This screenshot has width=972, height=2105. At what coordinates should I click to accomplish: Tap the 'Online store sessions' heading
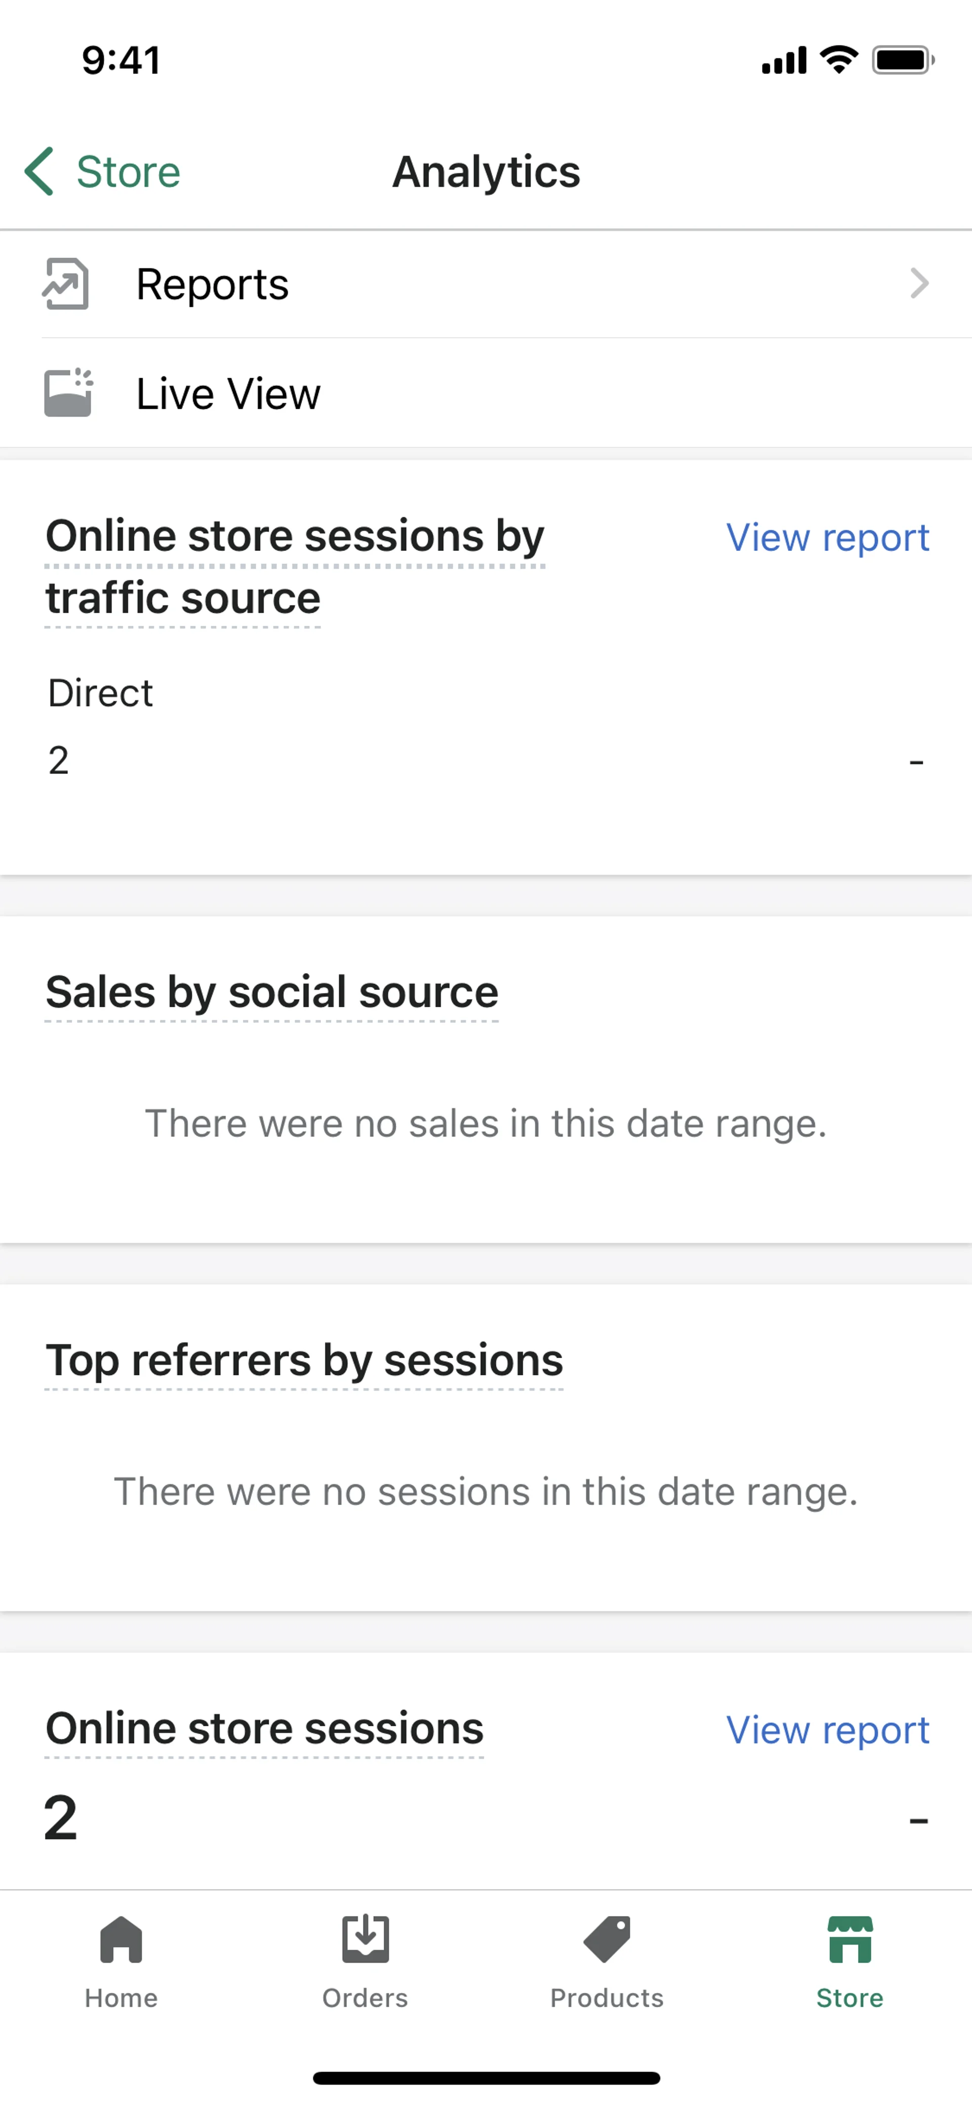(x=265, y=1729)
